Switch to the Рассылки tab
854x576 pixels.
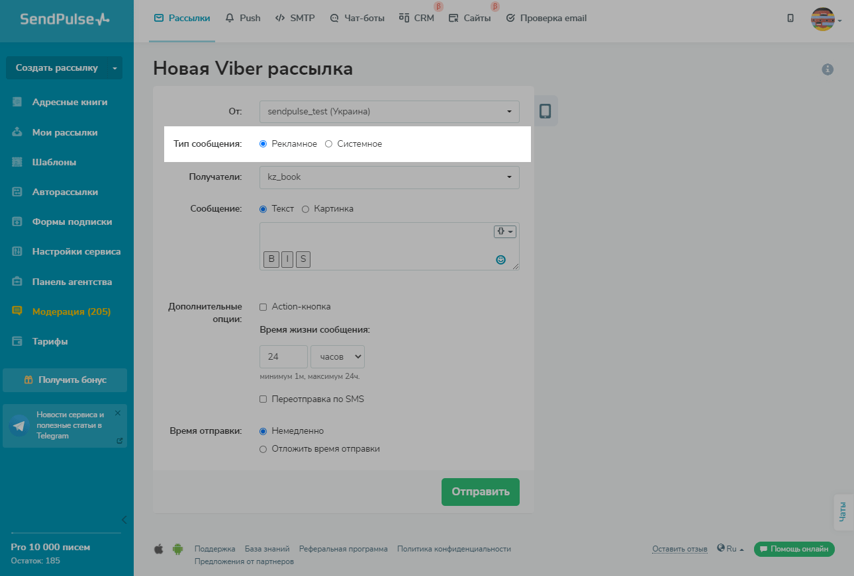[x=182, y=19]
